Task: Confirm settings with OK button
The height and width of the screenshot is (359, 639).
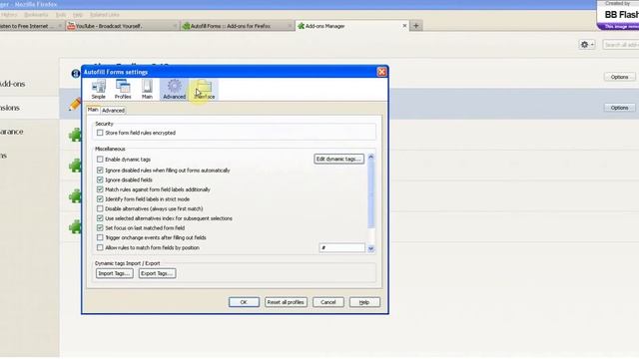Action: (x=244, y=302)
